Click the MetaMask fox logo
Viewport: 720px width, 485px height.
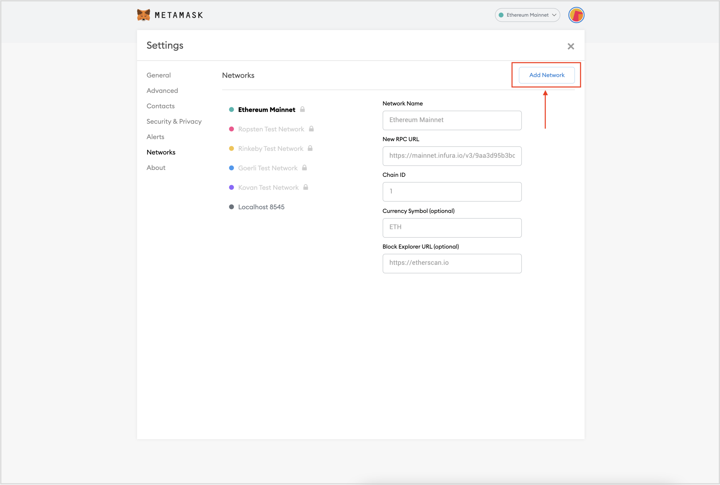pyautogui.click(x=143, y=15)
